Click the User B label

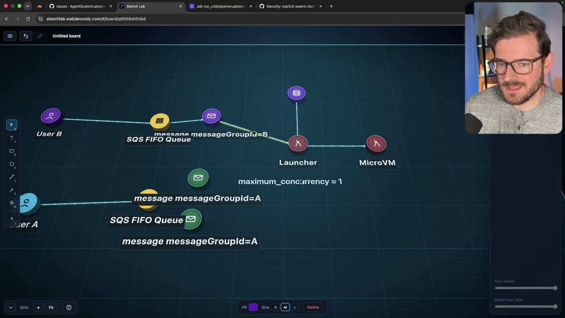point(49,134)
